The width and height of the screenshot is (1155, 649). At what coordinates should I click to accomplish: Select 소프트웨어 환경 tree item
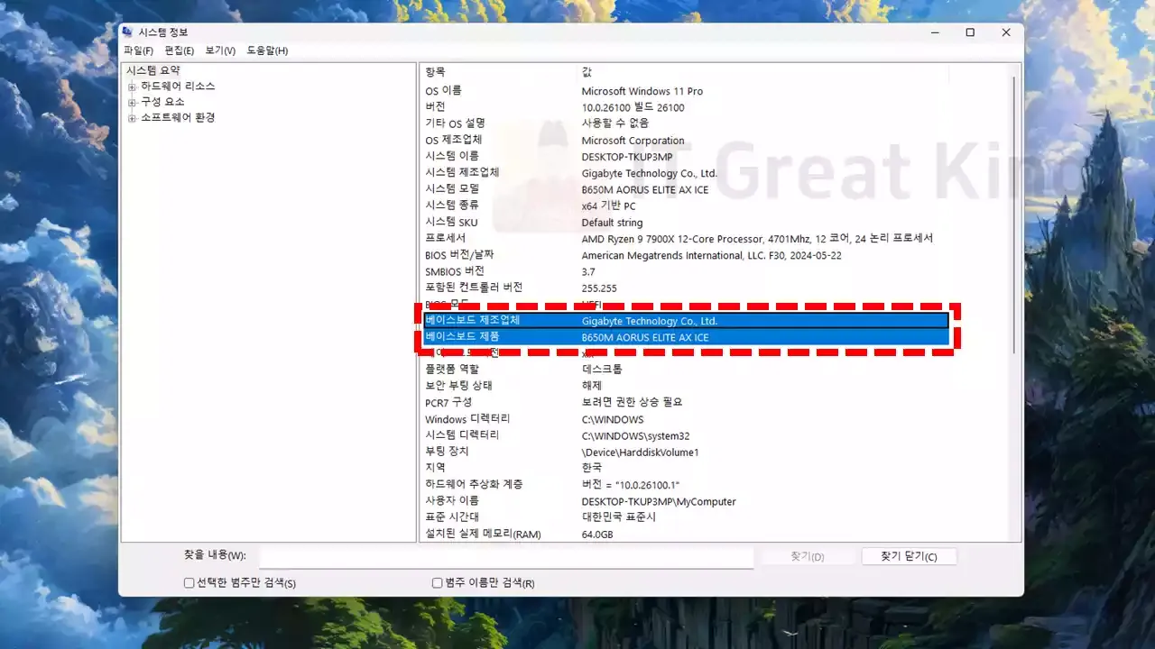tap(178, 118)
